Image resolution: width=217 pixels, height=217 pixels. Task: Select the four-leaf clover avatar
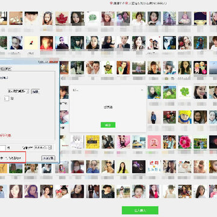[185, 92]
